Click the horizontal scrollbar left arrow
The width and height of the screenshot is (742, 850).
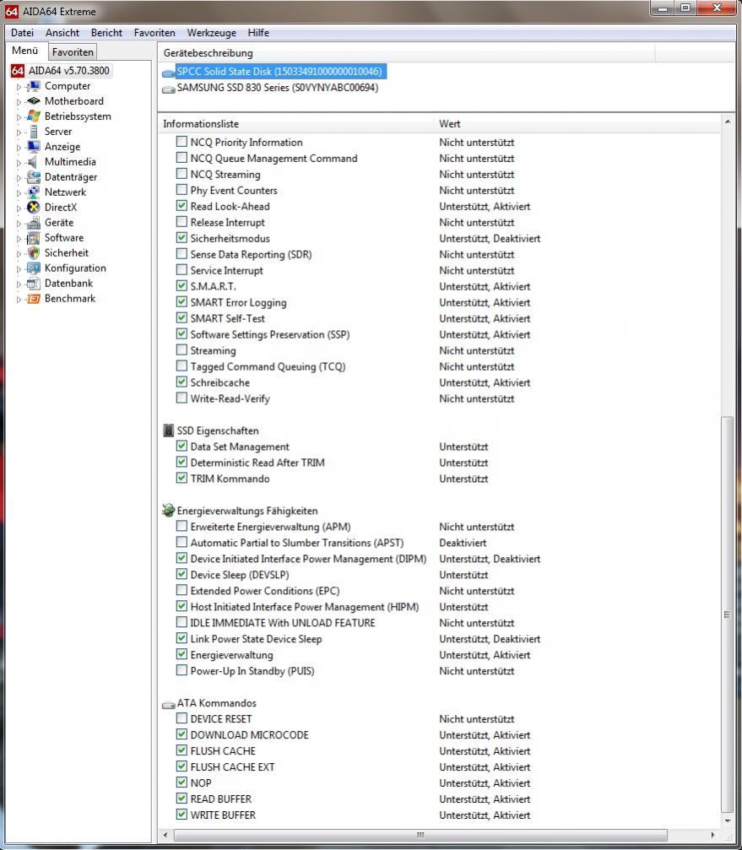[165, 835]
